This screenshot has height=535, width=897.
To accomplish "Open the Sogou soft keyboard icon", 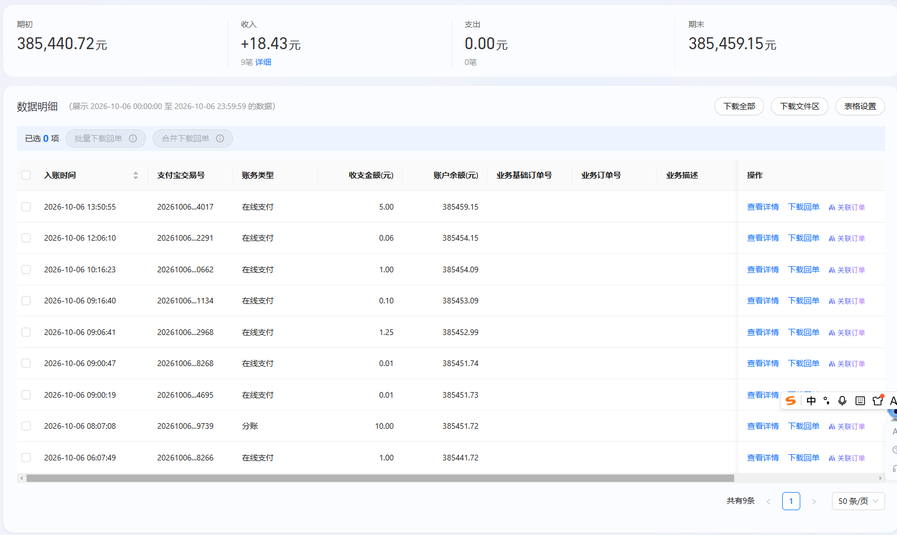I will (x=860, y=401).
